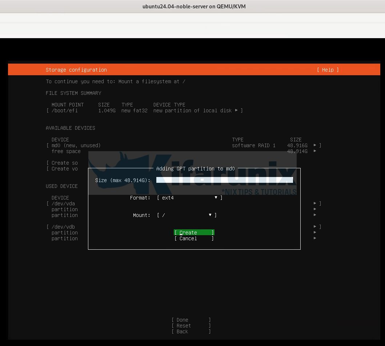This screenshot has width=385, height=346.
Task: Expand /dev/vdb device row arrow
Action: coord(315,226)
